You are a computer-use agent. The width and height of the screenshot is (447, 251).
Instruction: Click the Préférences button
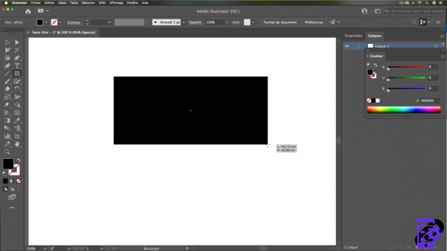click(x=314, y=22)
